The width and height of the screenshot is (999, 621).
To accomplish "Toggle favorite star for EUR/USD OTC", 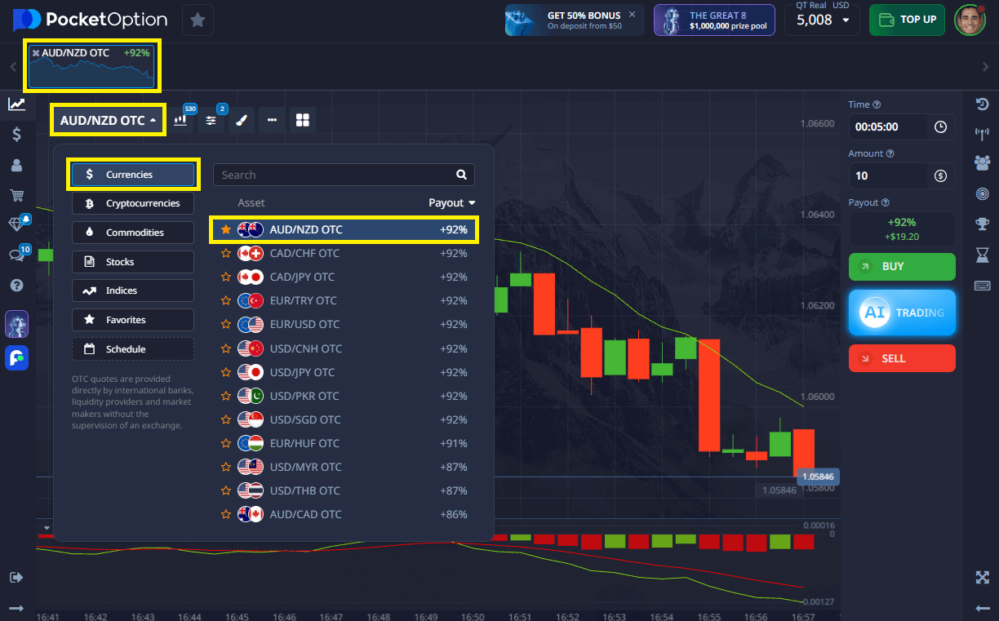I will [x=226, y=325].
